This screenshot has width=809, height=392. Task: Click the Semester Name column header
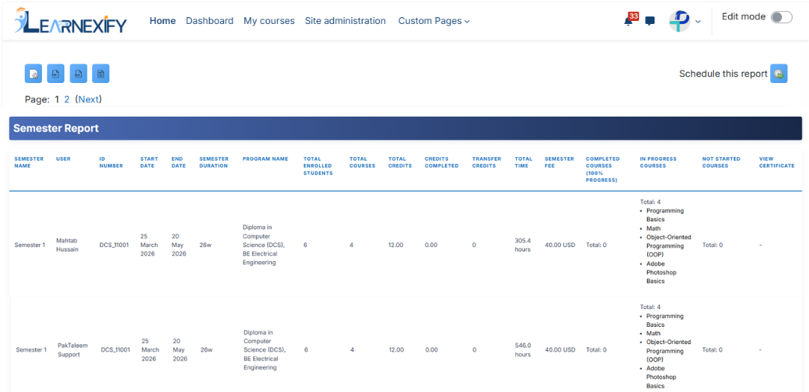(x=29, y=162)
